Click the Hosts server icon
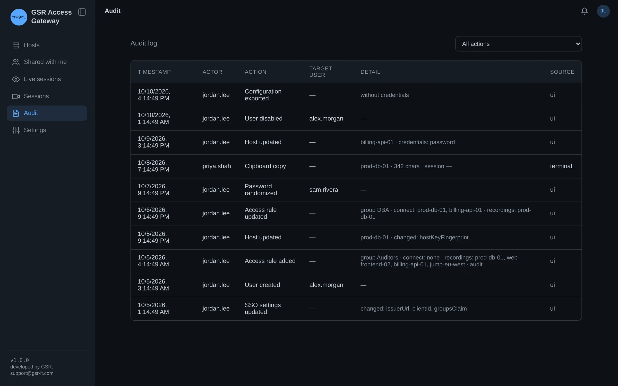Image resolution: width=618 pixels, height=386 pixels. click(x=16, y=45)
